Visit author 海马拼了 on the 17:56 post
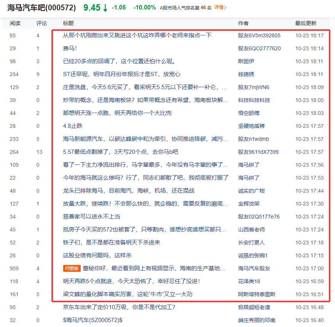Image resolution: width=335 pixels, height=327 pixels. pyautogui.click(x=249, y=165)
